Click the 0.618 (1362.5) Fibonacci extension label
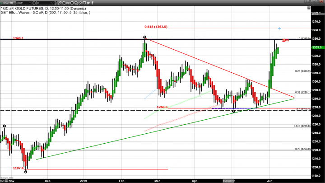 [156, 27]
